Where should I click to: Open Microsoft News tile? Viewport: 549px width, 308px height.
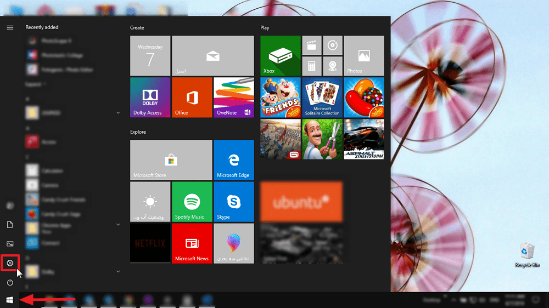click(192, 243)
